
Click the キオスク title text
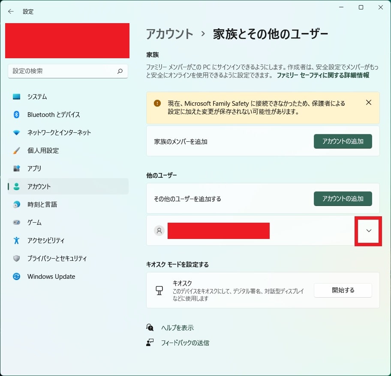pos(182,283)
